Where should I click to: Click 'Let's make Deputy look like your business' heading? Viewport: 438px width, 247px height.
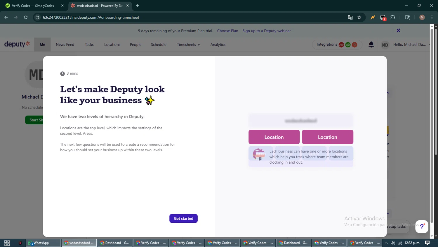click(x=112, y=95)
